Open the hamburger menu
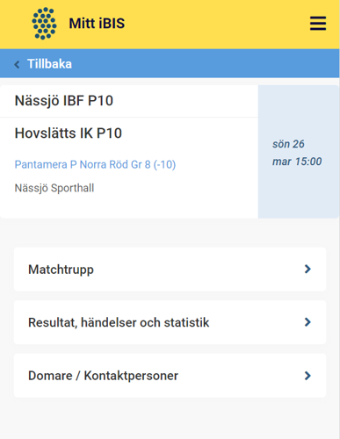 [318, 24]
